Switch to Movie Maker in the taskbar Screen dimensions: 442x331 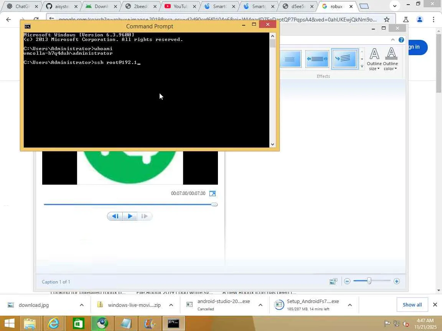pos(150,323)
